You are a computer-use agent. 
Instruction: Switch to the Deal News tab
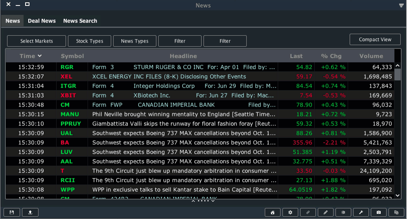pos(42,21)
